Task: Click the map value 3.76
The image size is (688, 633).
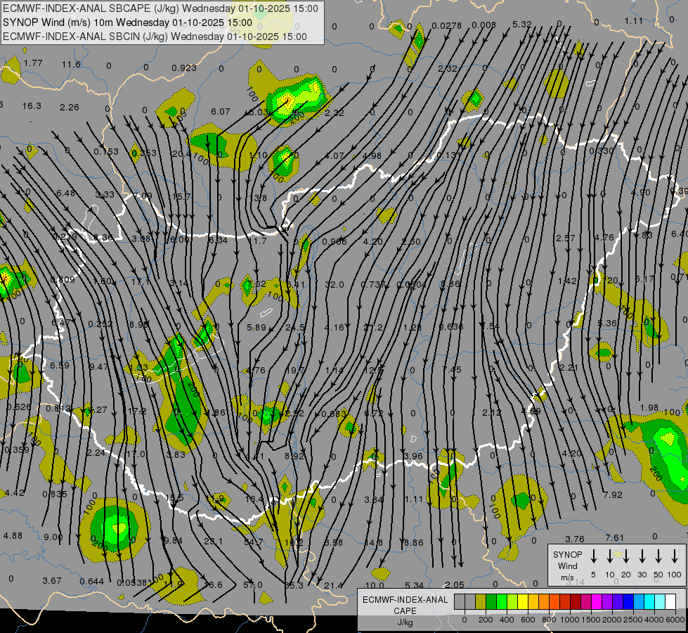Action: coord(575,539)
